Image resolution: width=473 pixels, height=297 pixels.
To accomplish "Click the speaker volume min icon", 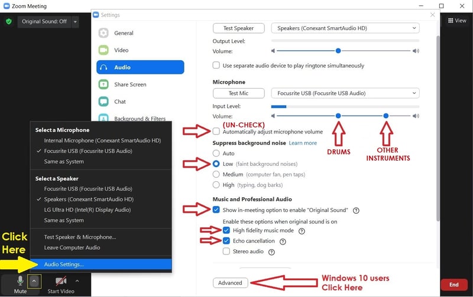I will click(273, 51).
